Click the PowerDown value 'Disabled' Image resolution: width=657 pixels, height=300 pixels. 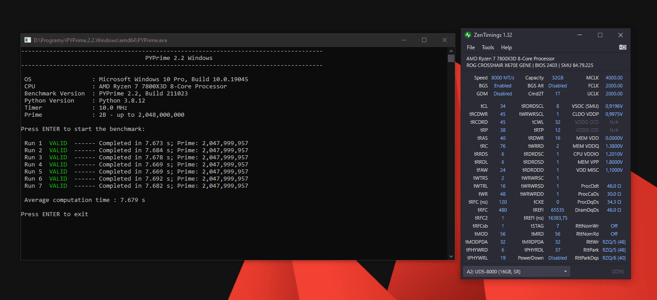point(557,258)
